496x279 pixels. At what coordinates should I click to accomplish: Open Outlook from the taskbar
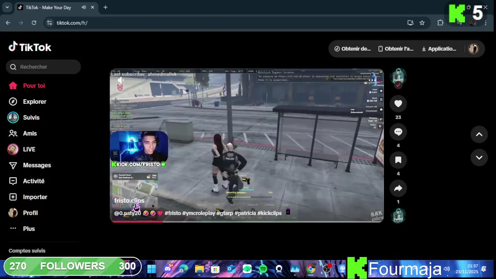click(x=231, y=269)
